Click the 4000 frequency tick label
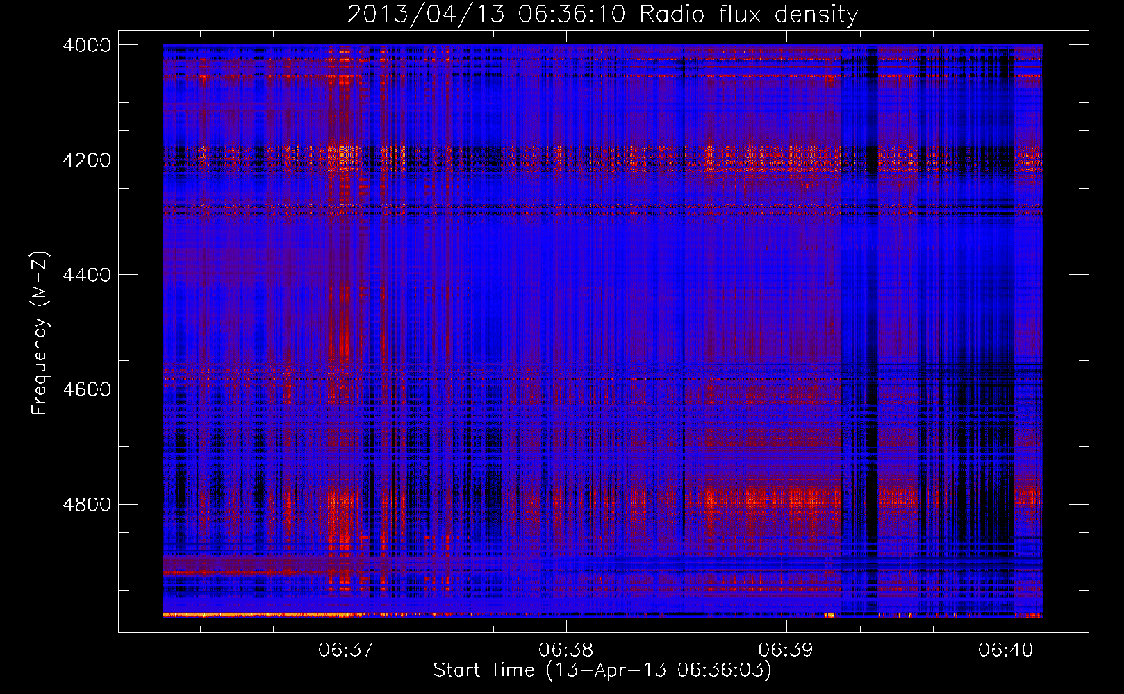1124x694 pixels. (x=87, y=45)
